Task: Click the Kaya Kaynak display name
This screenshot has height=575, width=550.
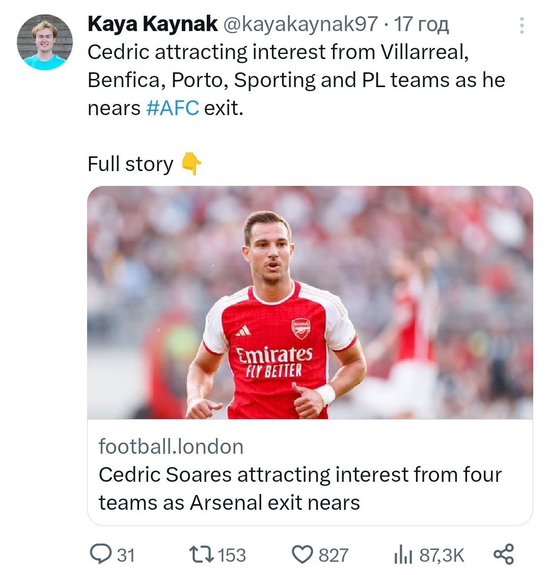Action: click(x=152, y=24)
